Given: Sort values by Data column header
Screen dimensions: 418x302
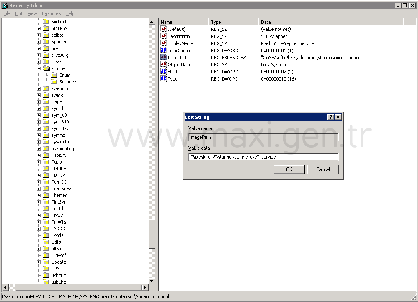Looking at the screenshot, I should [x=331, y=22].
